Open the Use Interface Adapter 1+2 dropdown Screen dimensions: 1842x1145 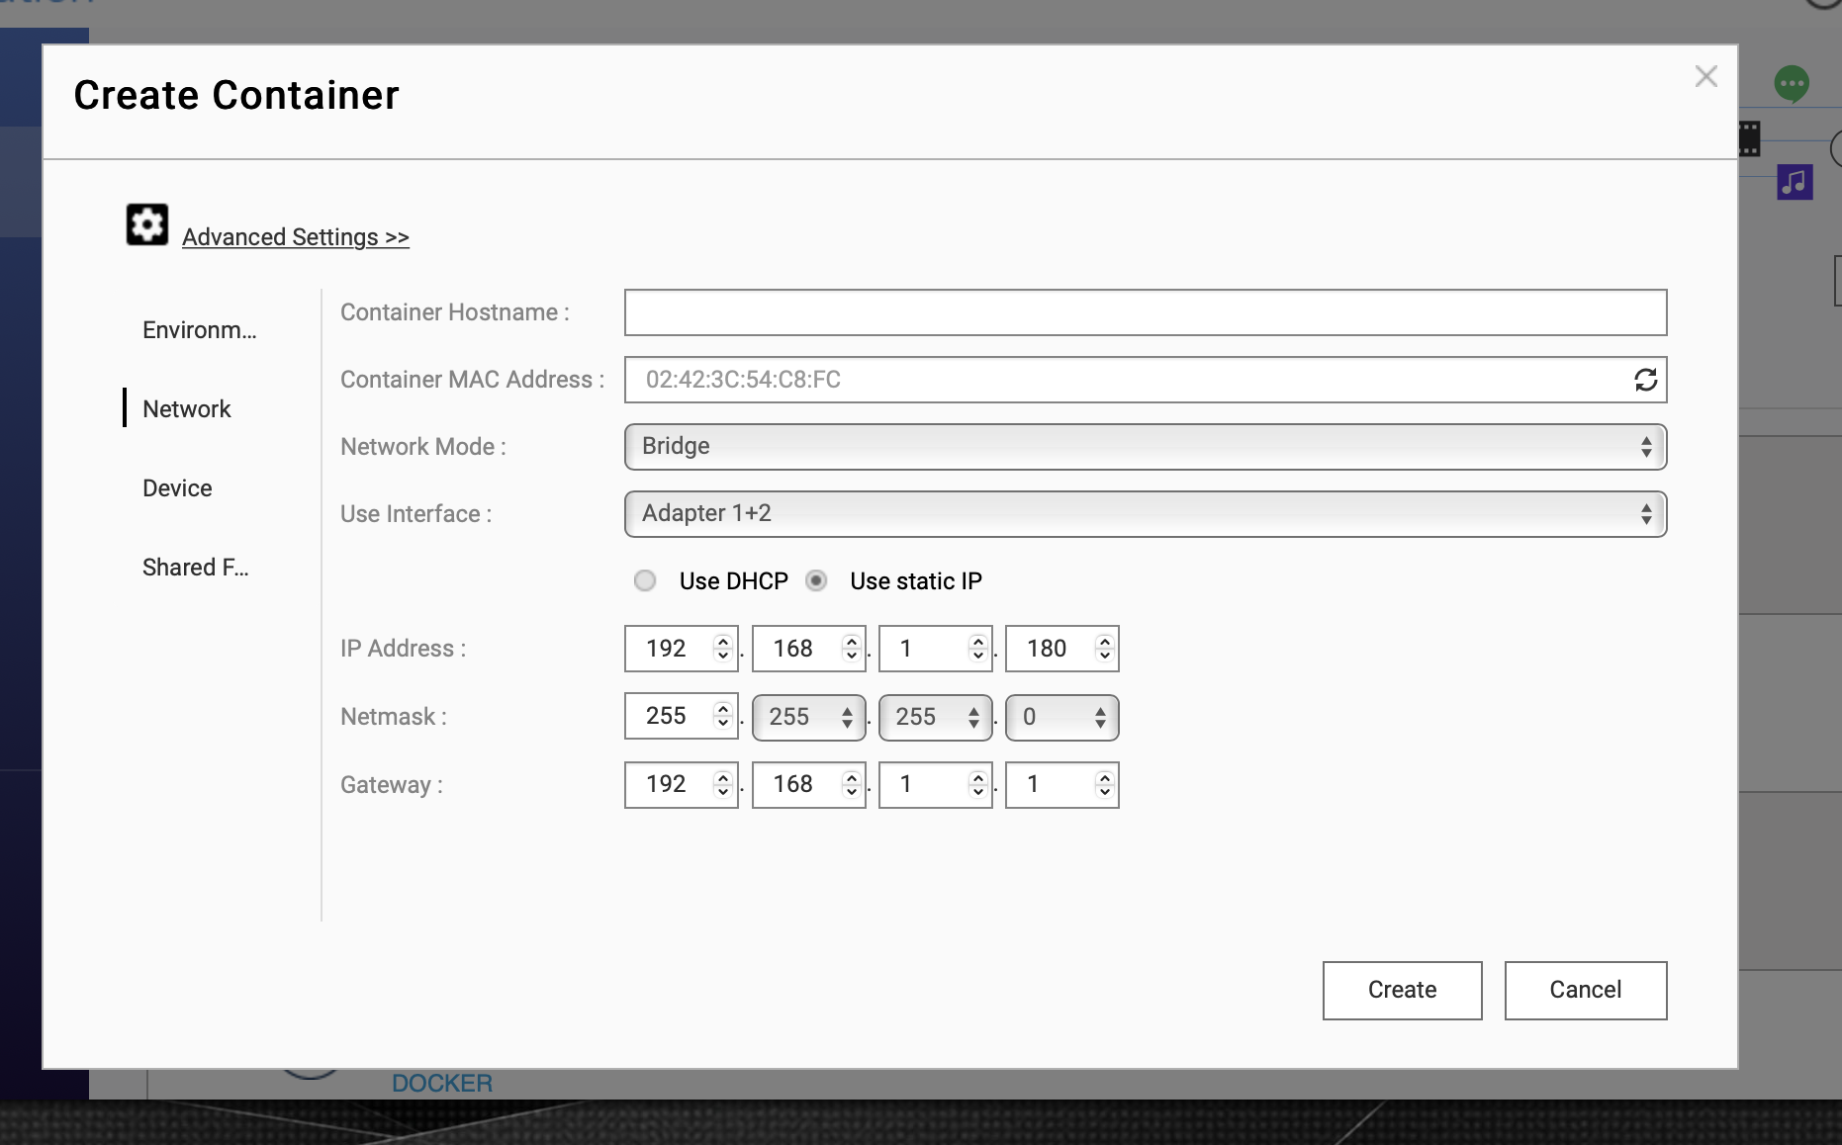pos(1146,514)
